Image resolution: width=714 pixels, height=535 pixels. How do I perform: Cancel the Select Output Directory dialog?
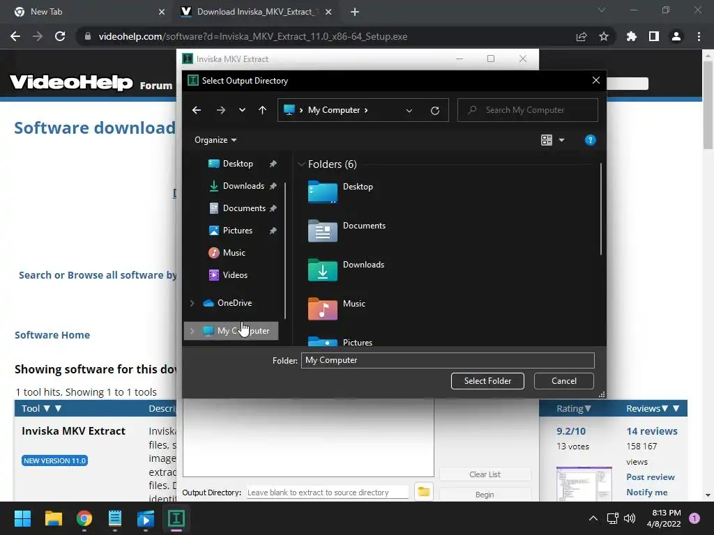click(563, 381)
